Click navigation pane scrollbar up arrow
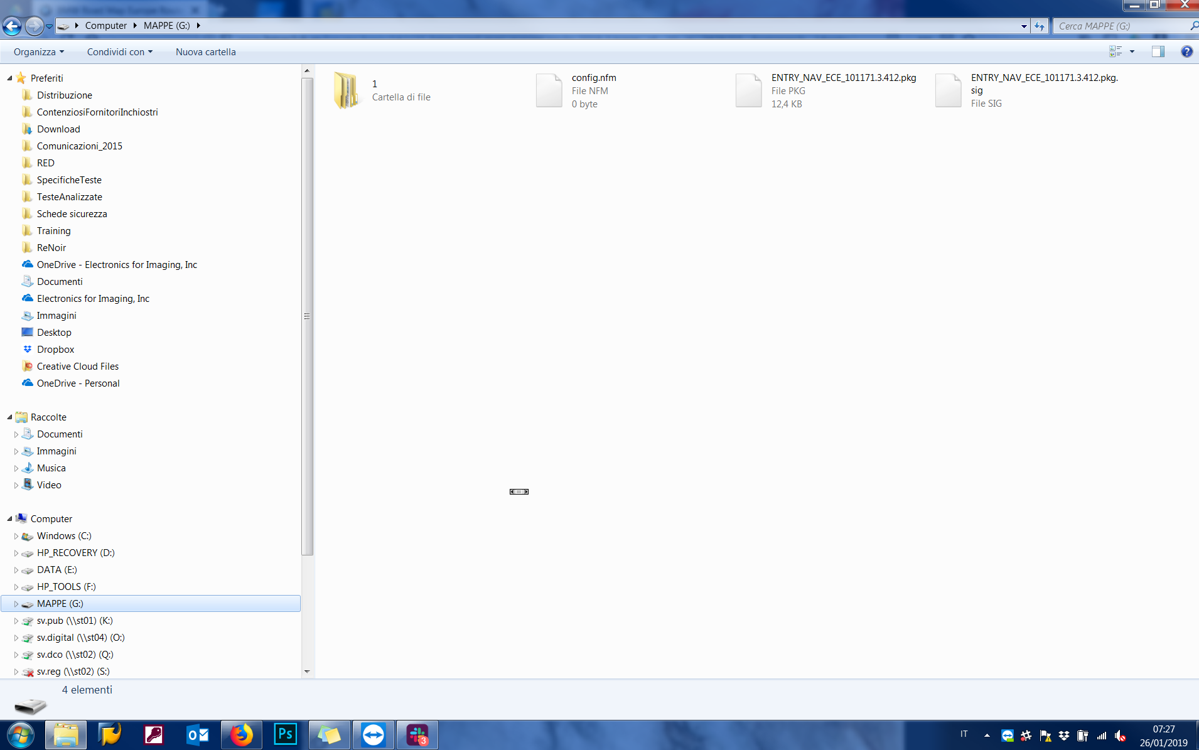Image resolution: width=1199 pixels, height=750 pixels. pos(307,70)
